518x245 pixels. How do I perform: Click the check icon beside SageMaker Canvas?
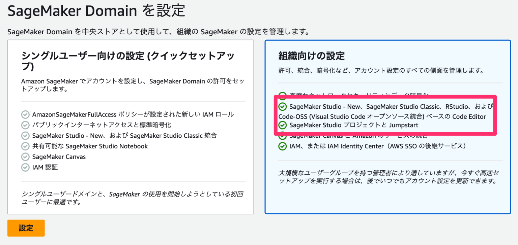(x=25, y=156)
